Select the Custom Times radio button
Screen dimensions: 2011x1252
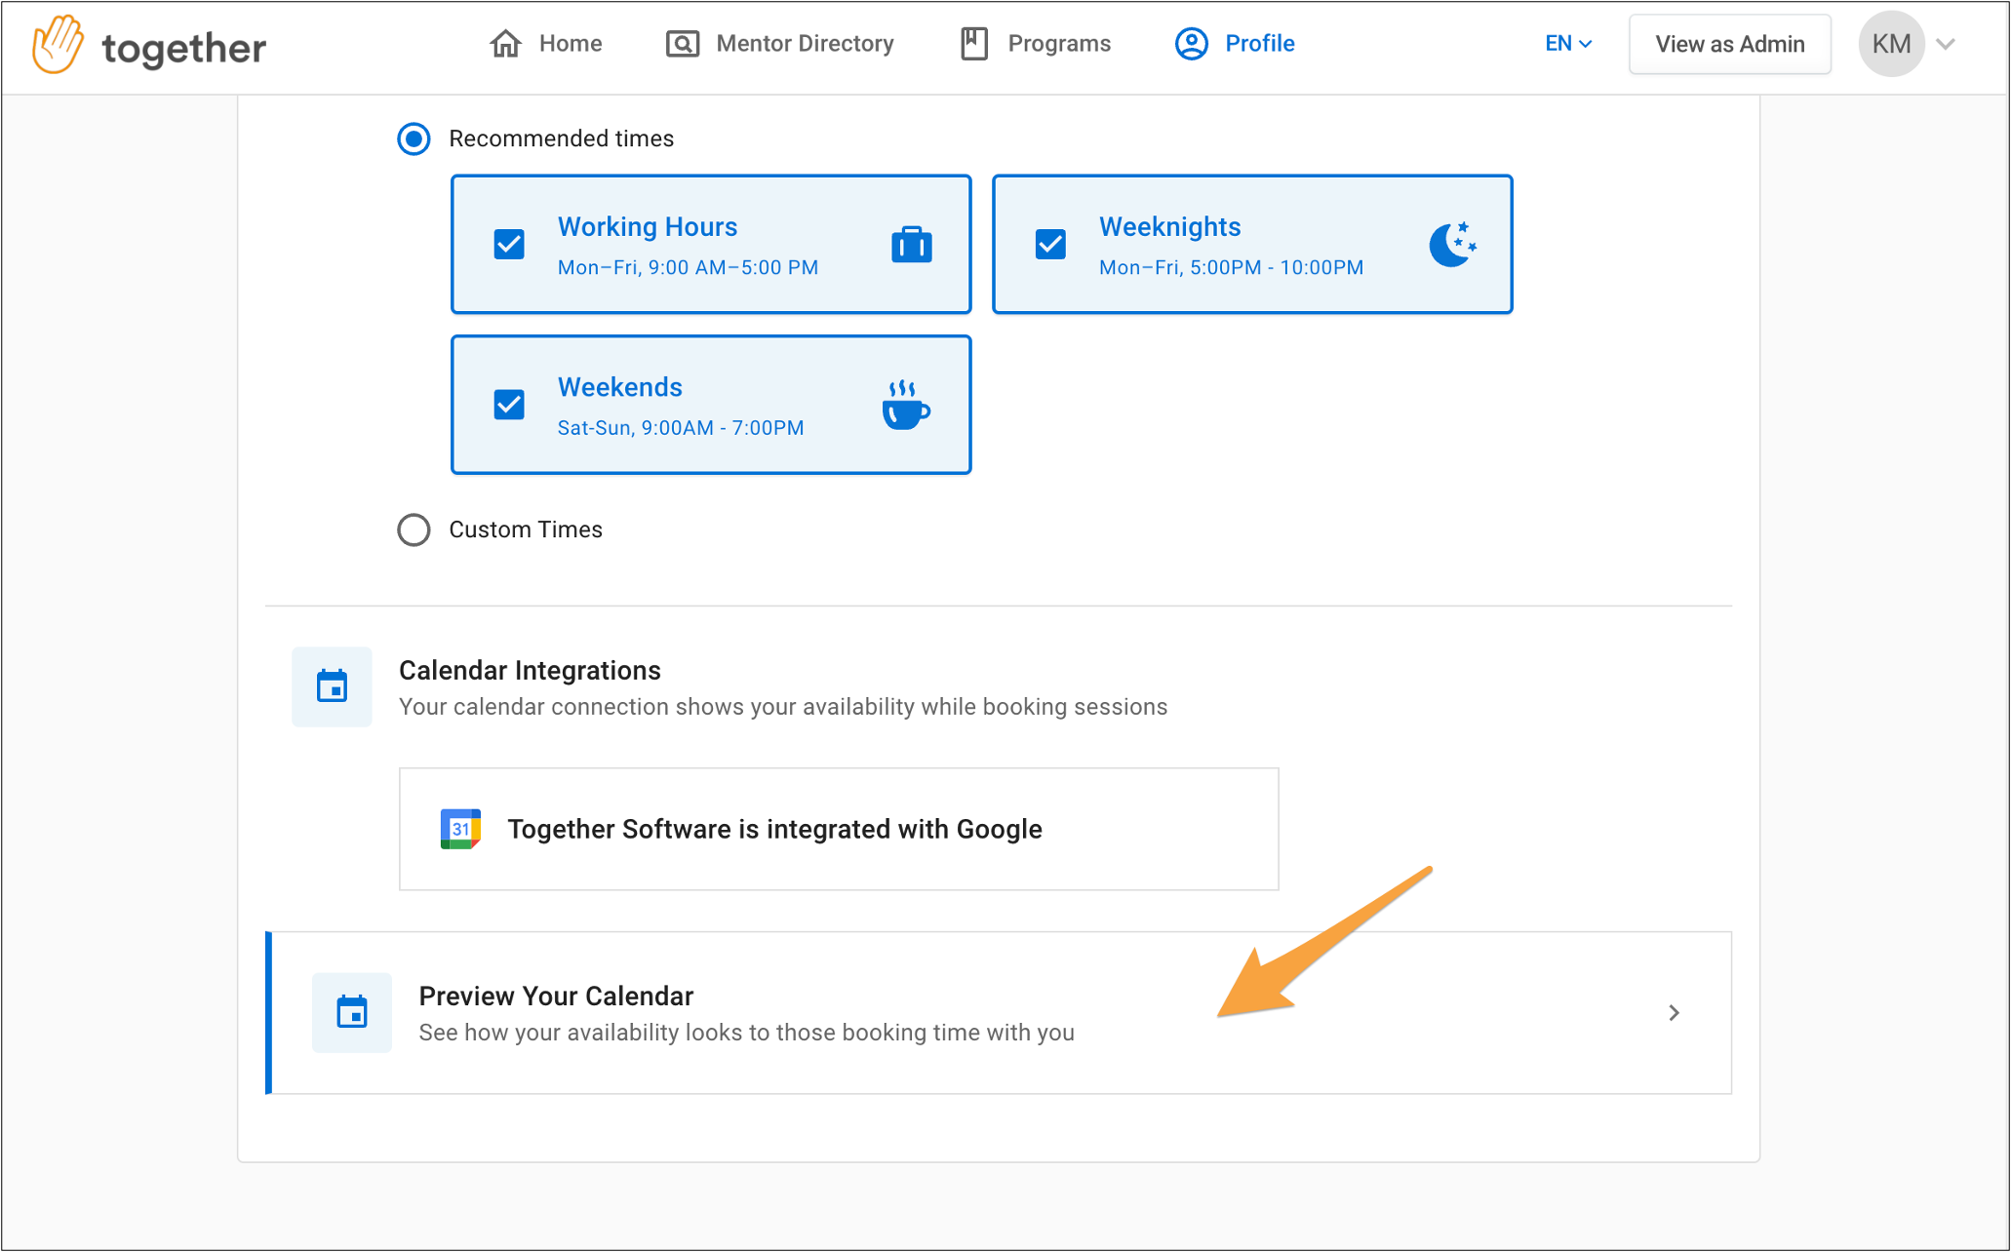(x=414, y=529)
